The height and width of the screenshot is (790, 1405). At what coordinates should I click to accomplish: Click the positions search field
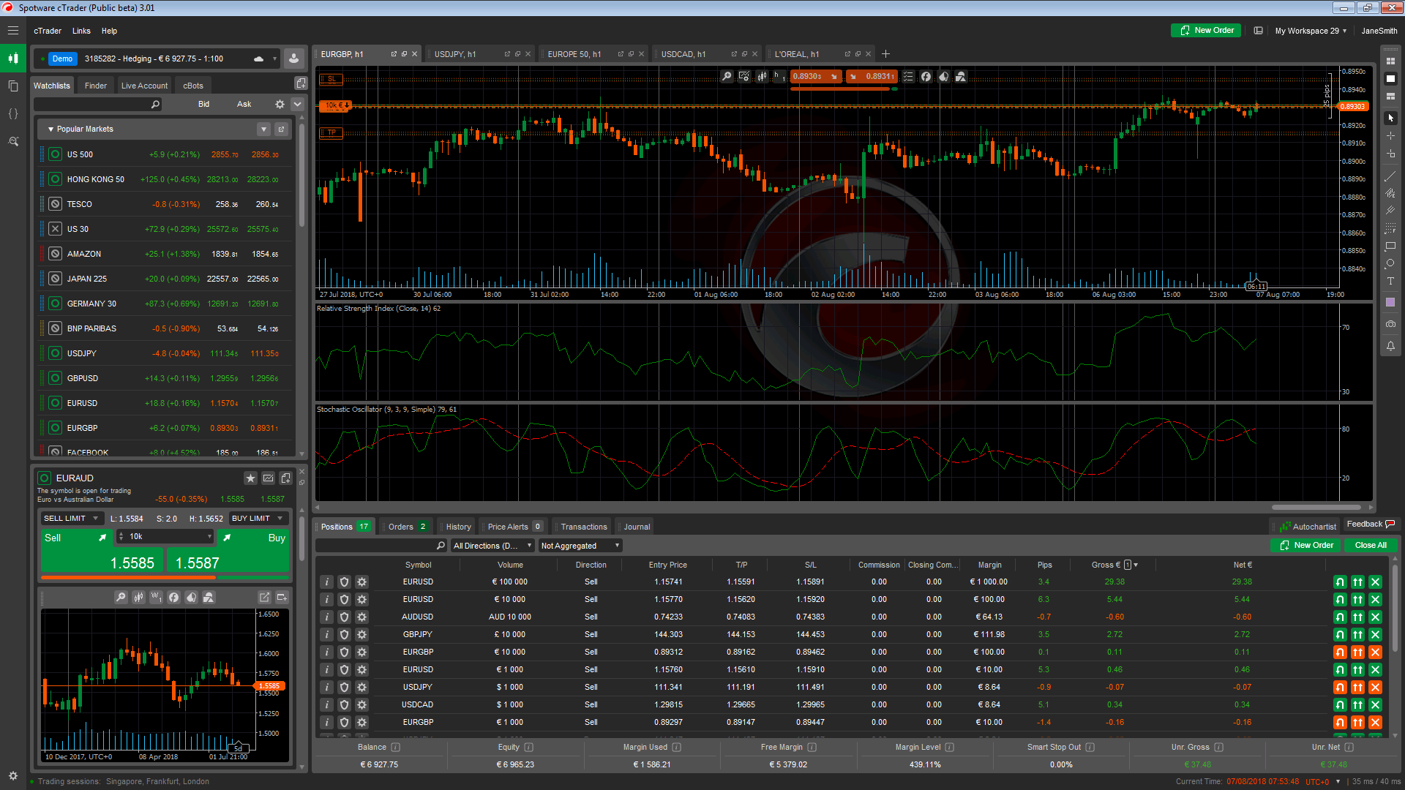[x=381, y=546]
